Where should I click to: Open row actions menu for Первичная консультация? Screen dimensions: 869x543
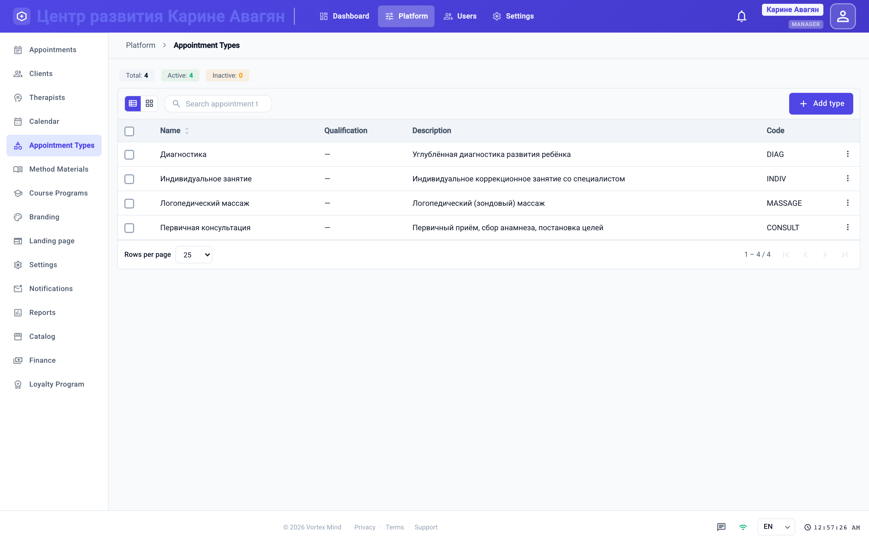[x=848, y=227]
